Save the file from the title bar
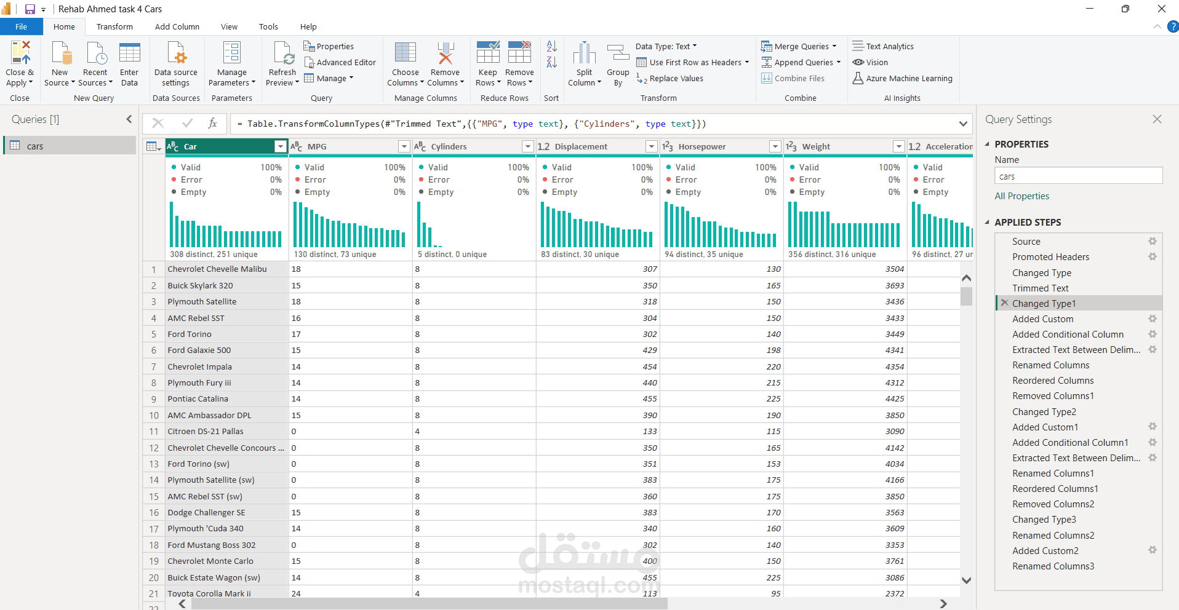This screenshot has width=1179, height=610. pyautogui.click(x=30, y=9)
